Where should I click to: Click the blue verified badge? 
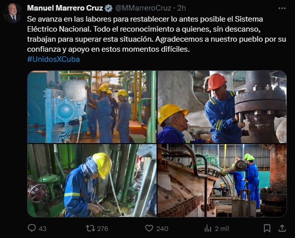pyautogui.click(x=108, y=8)
